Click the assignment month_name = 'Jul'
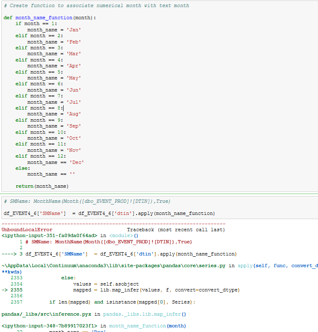The width and height of the screenshot is (318, 332). tap(54, 102)
